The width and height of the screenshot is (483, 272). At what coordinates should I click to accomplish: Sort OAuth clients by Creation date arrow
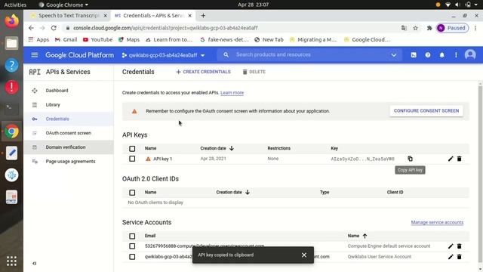click(x=248, y=192)
